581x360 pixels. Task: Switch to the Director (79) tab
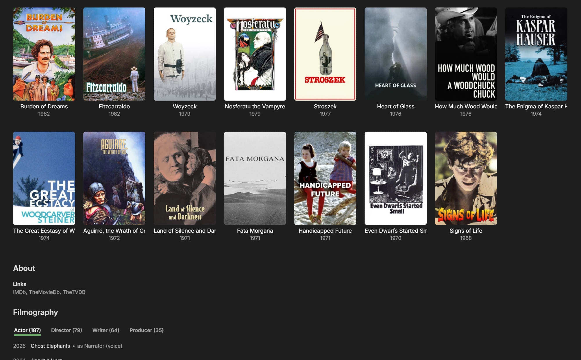[67, 330]
